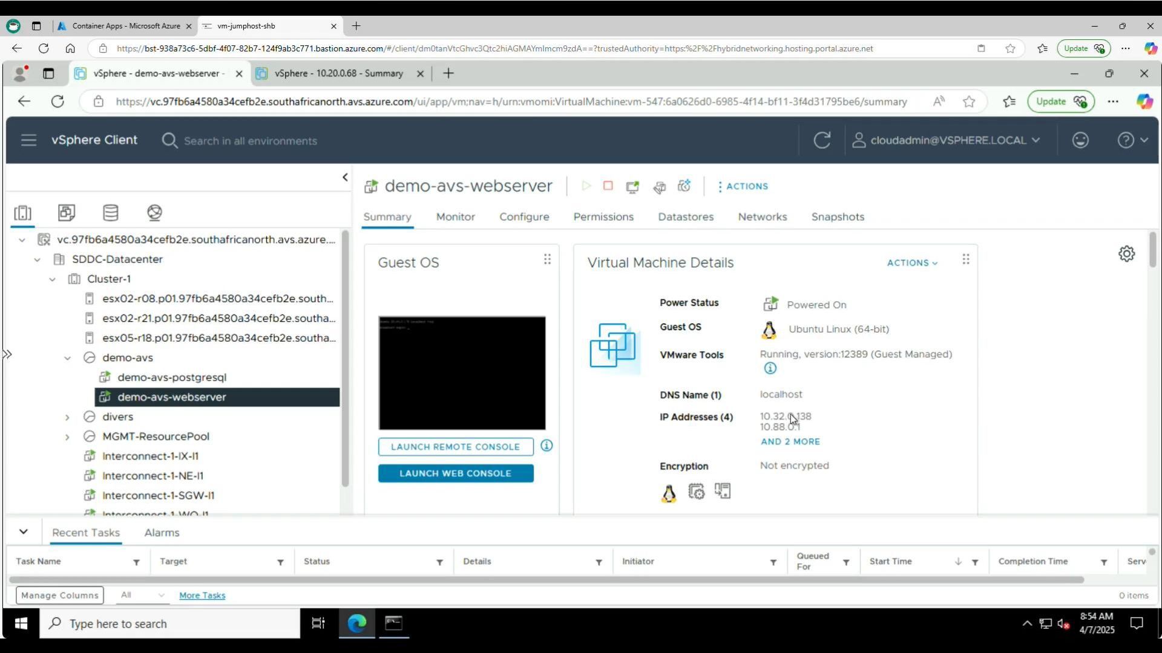Switch to the Monitor tab
1162x653 pixels.
[456, 217]
